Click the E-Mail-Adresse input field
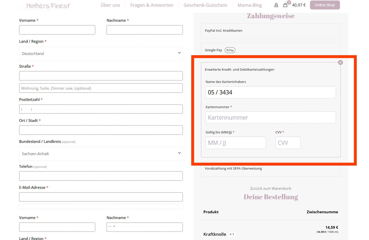Image resolution: width=369 pixels, height=240 pixels. (x=101, y=197)
